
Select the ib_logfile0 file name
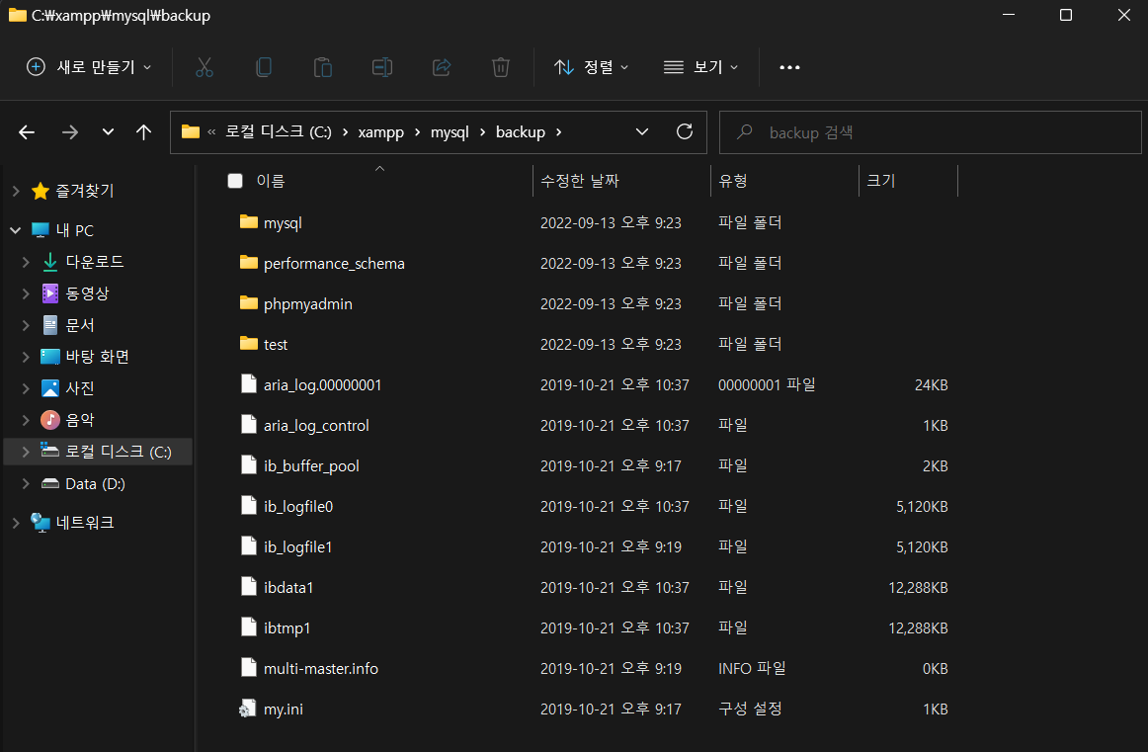click(x=298, y=507)
